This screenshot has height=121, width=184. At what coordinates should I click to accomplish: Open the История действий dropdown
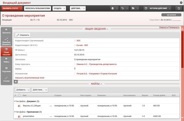[157, 9]
